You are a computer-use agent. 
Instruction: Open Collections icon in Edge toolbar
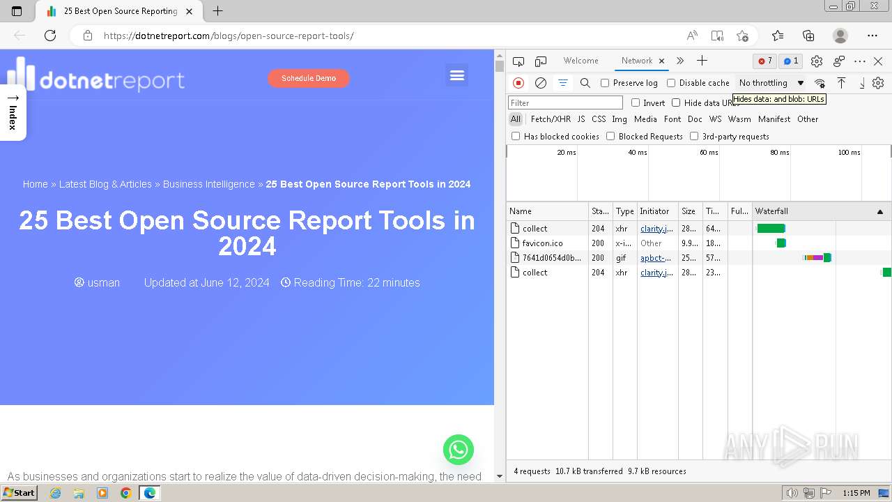[808, 36]
